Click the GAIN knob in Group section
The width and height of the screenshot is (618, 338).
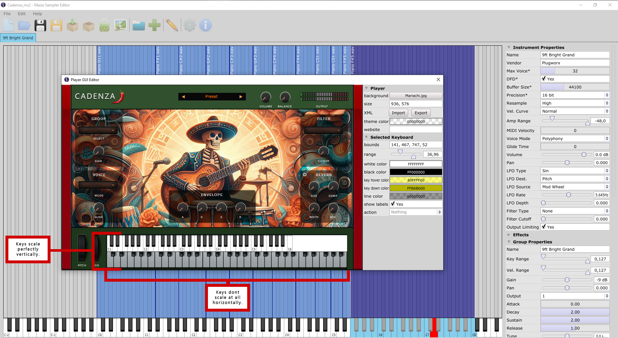tap(98, 151)
